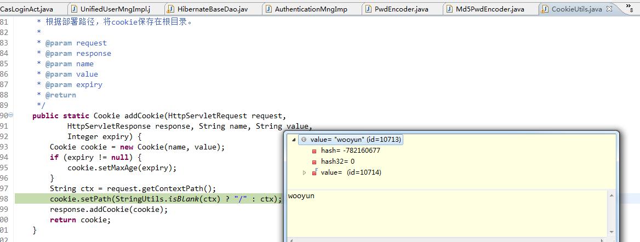
Task: Open the Md5PwdEncoder.java tab
Action: [490, 9]
